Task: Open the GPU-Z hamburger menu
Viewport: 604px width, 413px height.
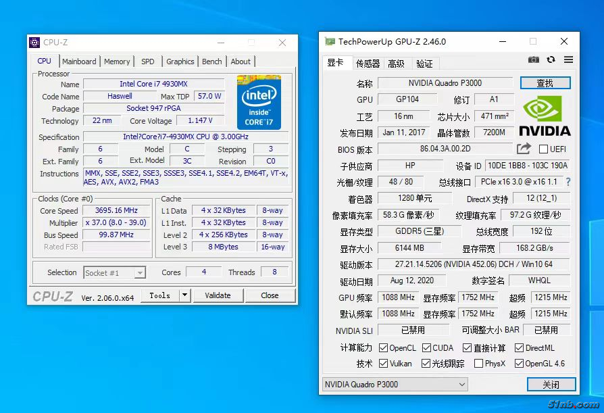Action: pos(568,59)
